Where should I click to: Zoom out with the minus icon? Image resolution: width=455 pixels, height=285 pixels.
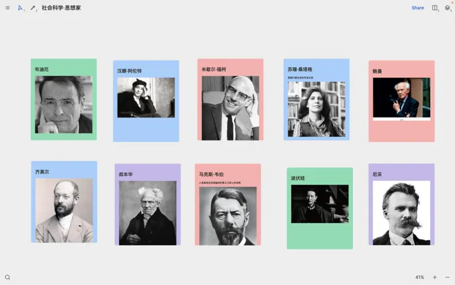[x=447, y=277]
